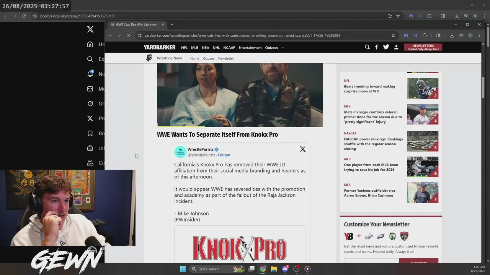
Task: Open File Explorer from the taskbar
Action: [274, 269]
